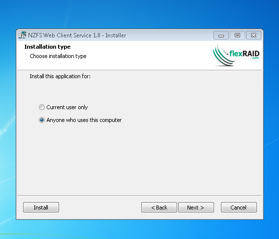Image resolution: width=279 pixels, height=239 pixels.
Task: Select the Anyone who uses this computer radio button
Action: 42,120
